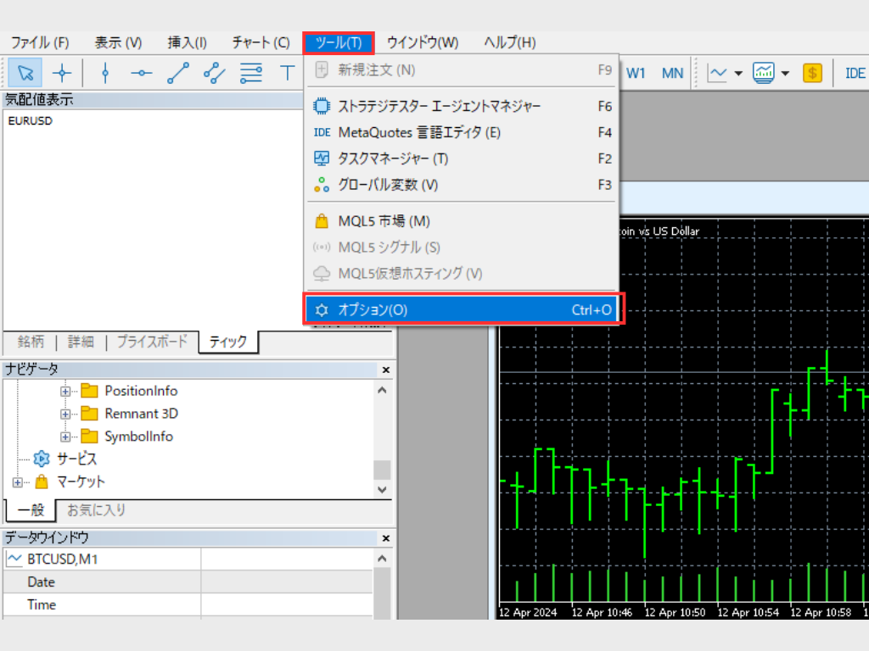The width and height of the screenshot is (869, 651).
Task: Select the horizontal line tool
Action: pos(142,73)
